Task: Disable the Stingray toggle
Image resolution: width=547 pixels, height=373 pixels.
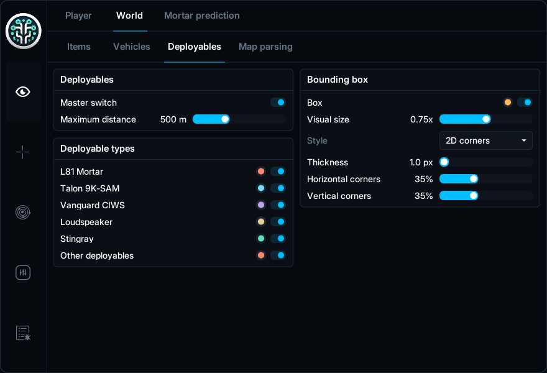Action: click(x=278, y=238)
